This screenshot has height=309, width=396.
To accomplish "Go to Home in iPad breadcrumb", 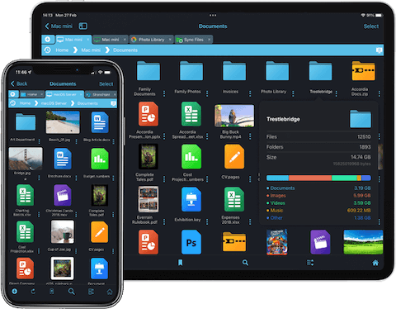I will (62, 50).
